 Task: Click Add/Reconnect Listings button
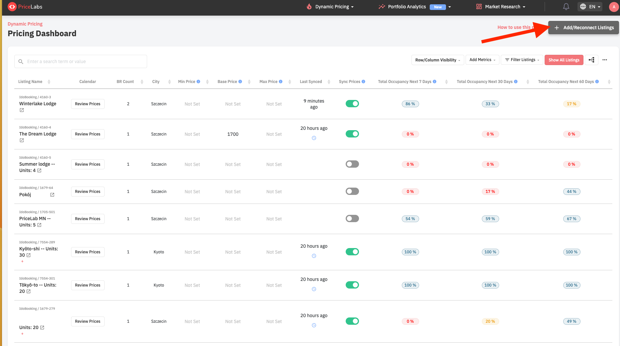click(x=583, y=28)
